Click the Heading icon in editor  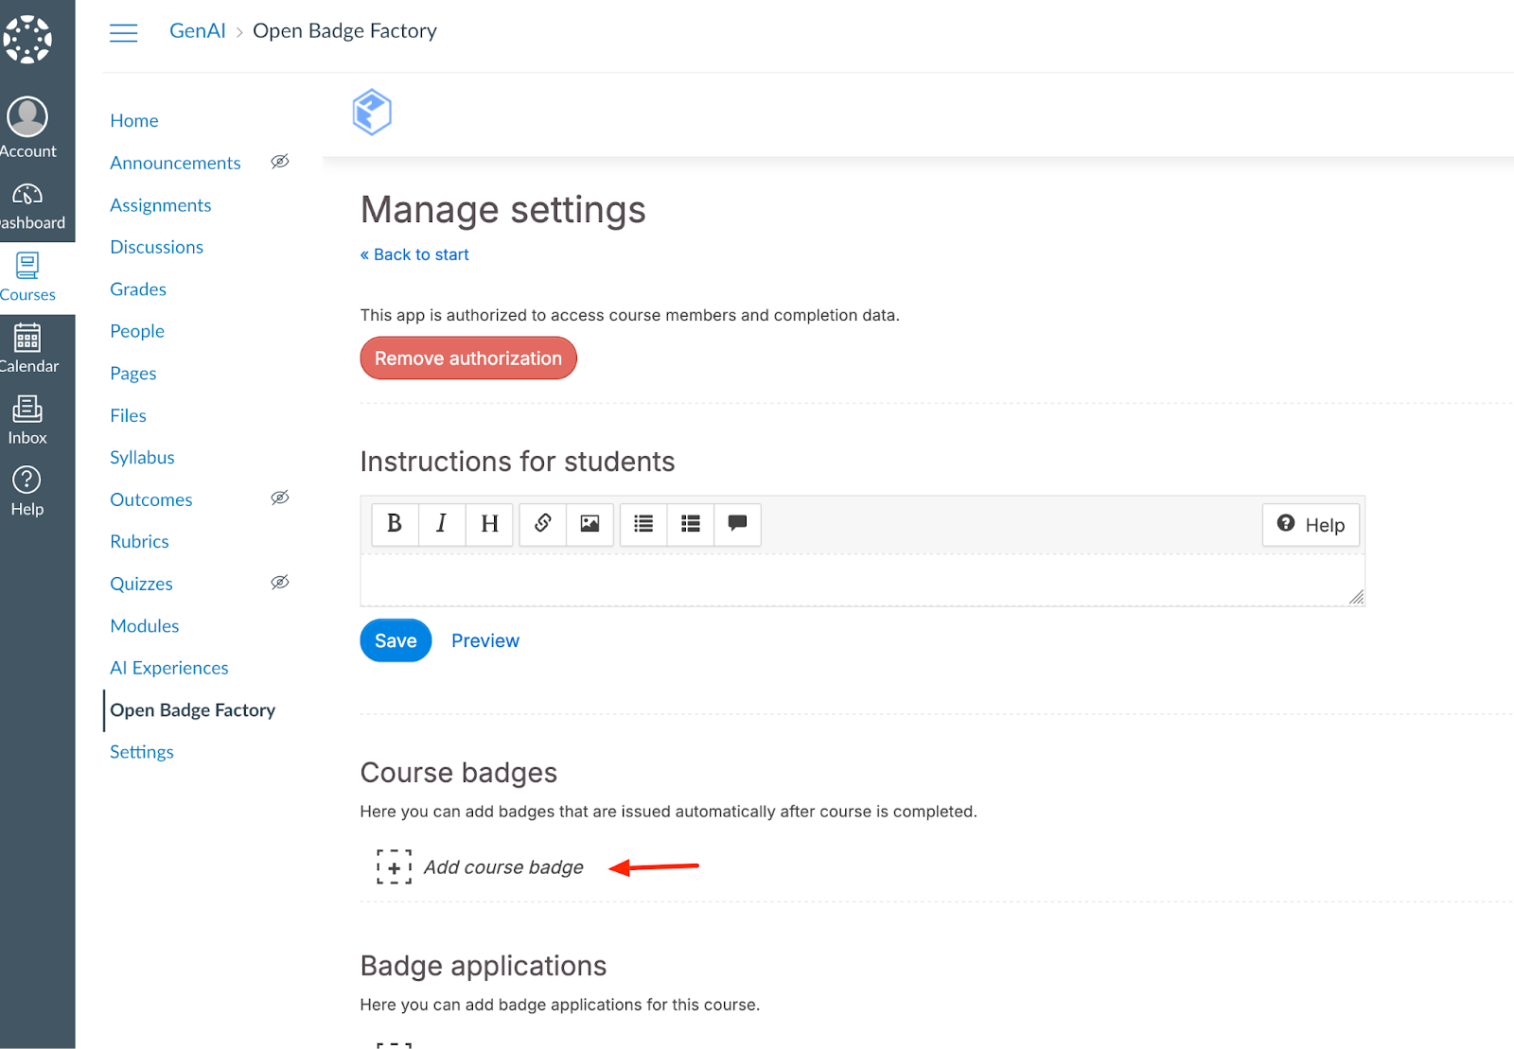489,524
